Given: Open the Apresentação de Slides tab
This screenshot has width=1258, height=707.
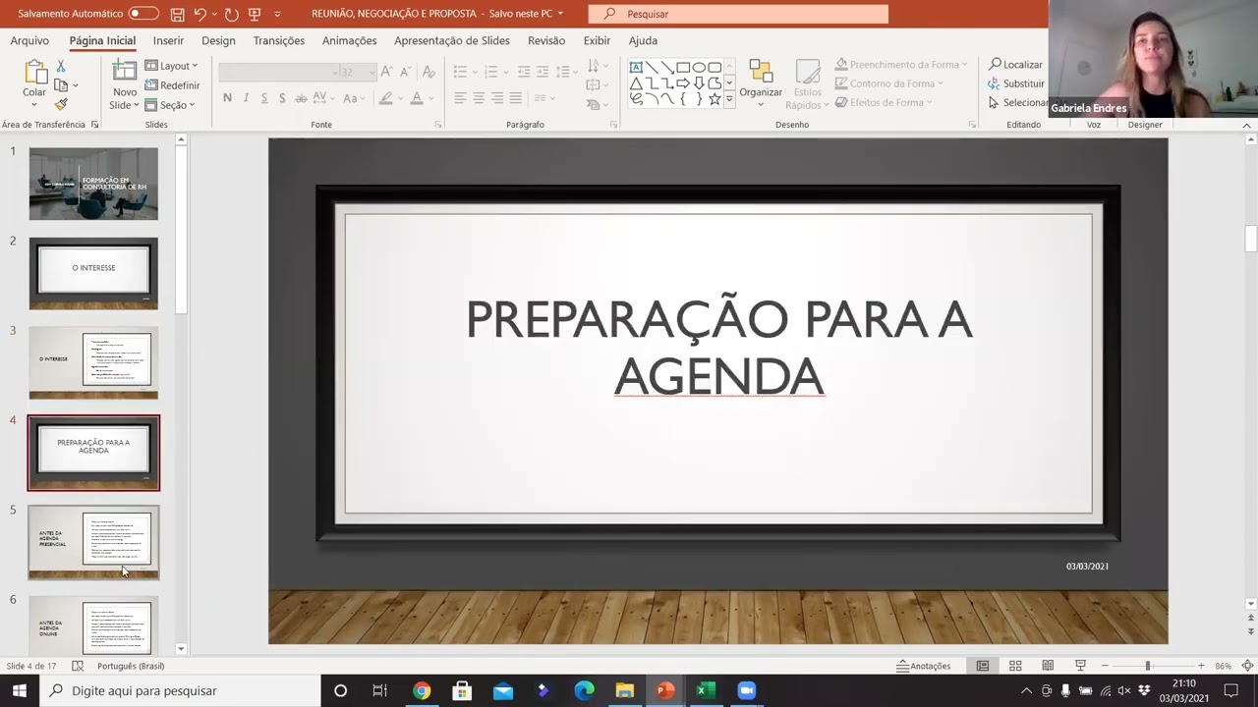Looking at the screenshot, I should point(452,40).
